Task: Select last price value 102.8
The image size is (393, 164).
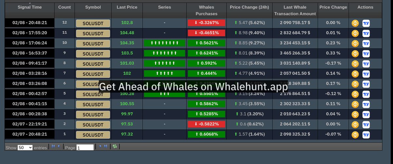Action: point(127,23)
